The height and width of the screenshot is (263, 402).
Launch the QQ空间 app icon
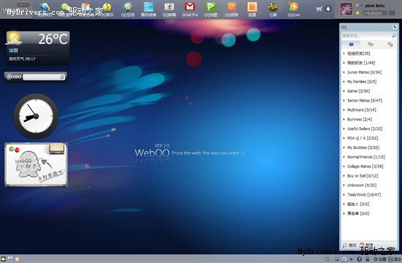pyautogui.click(x=128, y=9)
